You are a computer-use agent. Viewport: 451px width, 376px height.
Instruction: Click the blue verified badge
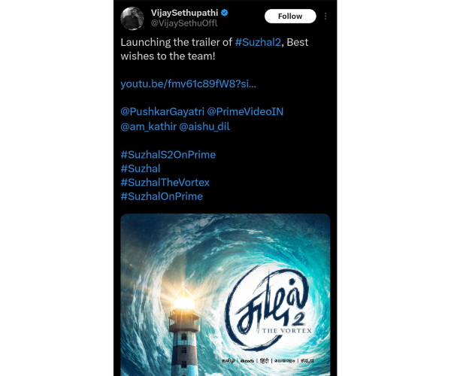pyautogui.click(x=225, y=13)
